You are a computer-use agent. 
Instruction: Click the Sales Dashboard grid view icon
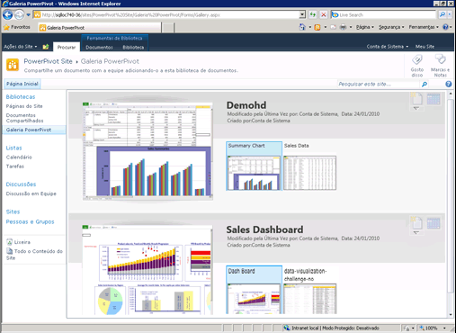(434, 223)
